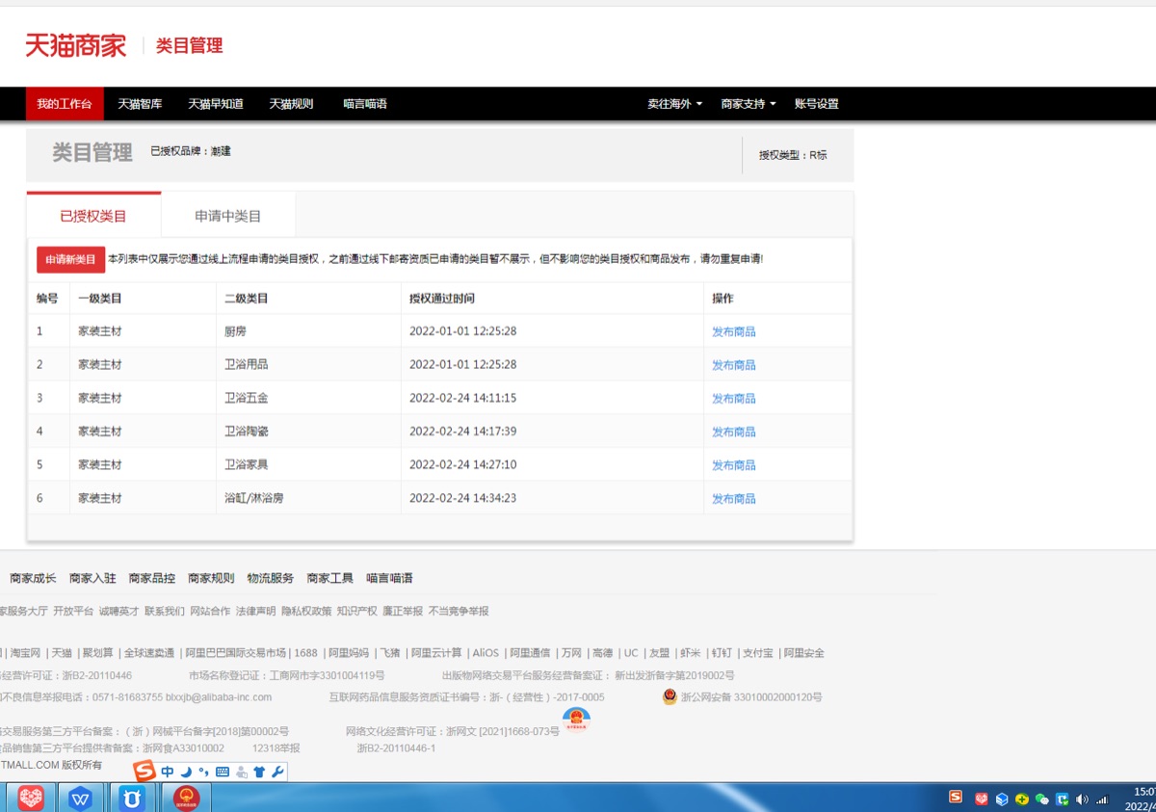
Task: Open 喵言喵语 in the top navigation bar
Action: pos(365,104)
